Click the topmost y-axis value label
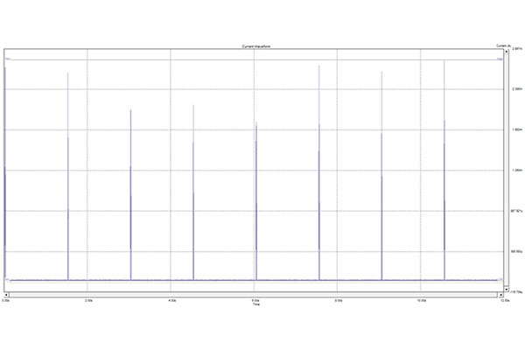525x350 pixels. click(x=516, y=50)
